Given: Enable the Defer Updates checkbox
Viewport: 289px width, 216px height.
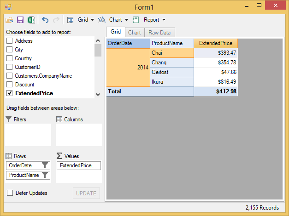Looking at the screenshot, I should click(x=10, y=193).
